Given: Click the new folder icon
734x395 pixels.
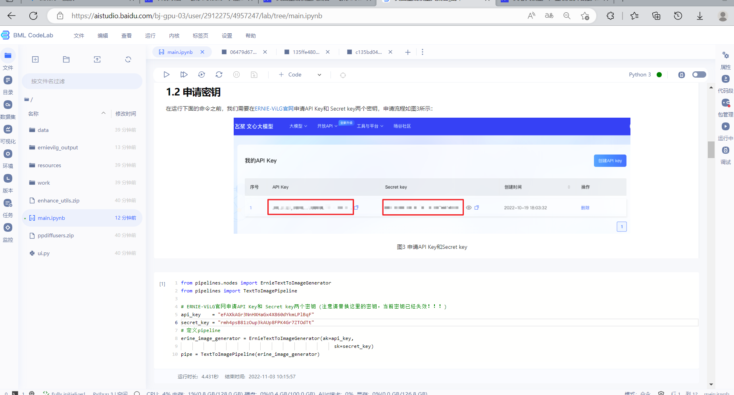Looking at the screenshot, I should click(66, 59).
